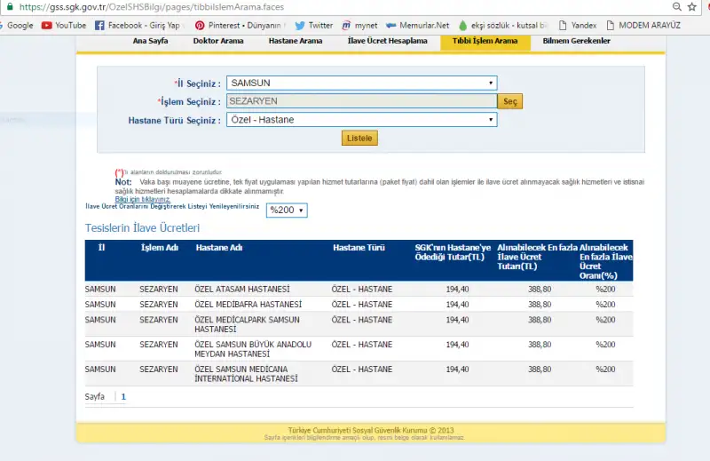This screenshot has width=710, height=461.
Task: Click the Seç button next to İşlem
Action: [510, 101]
